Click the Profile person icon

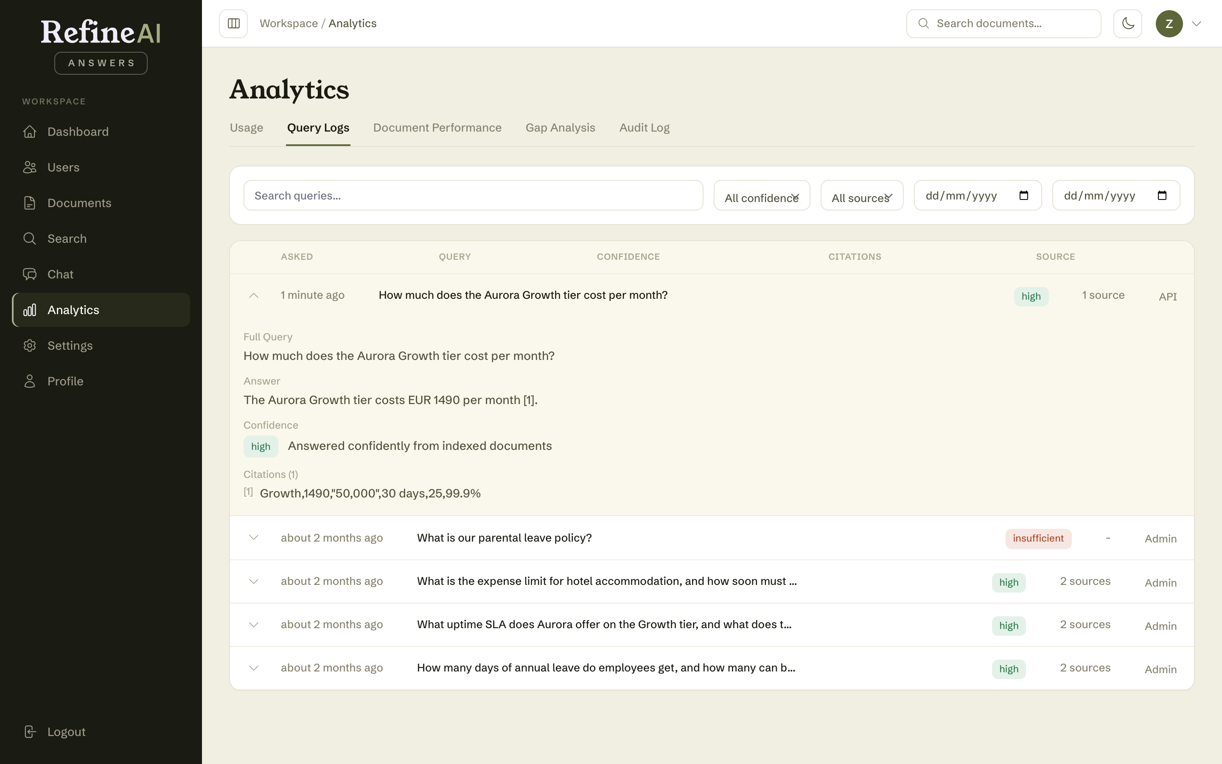point(30,381)
